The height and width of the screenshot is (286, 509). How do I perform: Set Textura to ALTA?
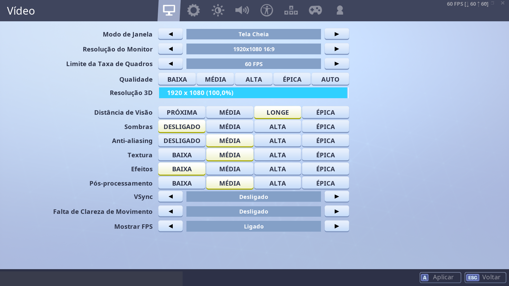[x=278, y=155]
